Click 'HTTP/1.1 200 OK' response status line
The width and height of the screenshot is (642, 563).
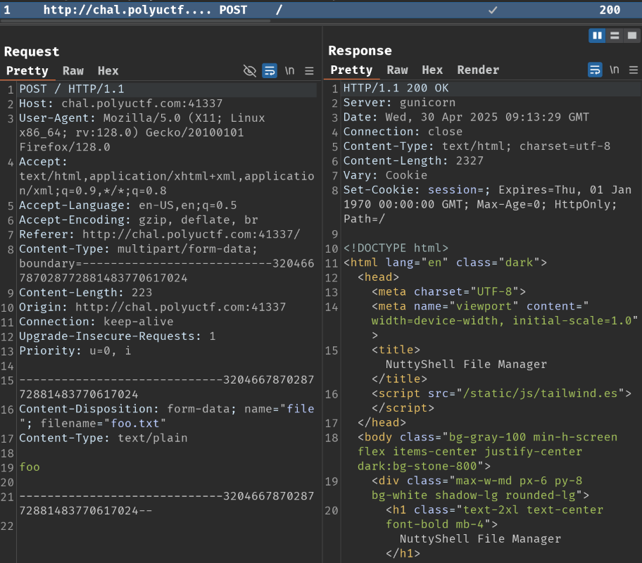396,88
